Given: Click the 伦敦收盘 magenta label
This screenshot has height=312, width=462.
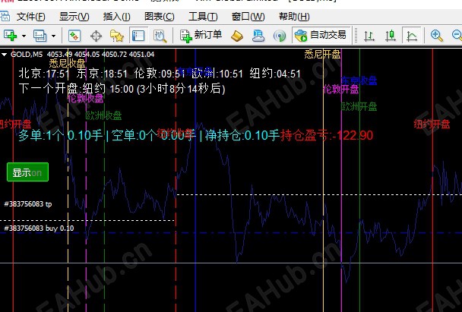Looking at the screenshot, I should point(85,98).
